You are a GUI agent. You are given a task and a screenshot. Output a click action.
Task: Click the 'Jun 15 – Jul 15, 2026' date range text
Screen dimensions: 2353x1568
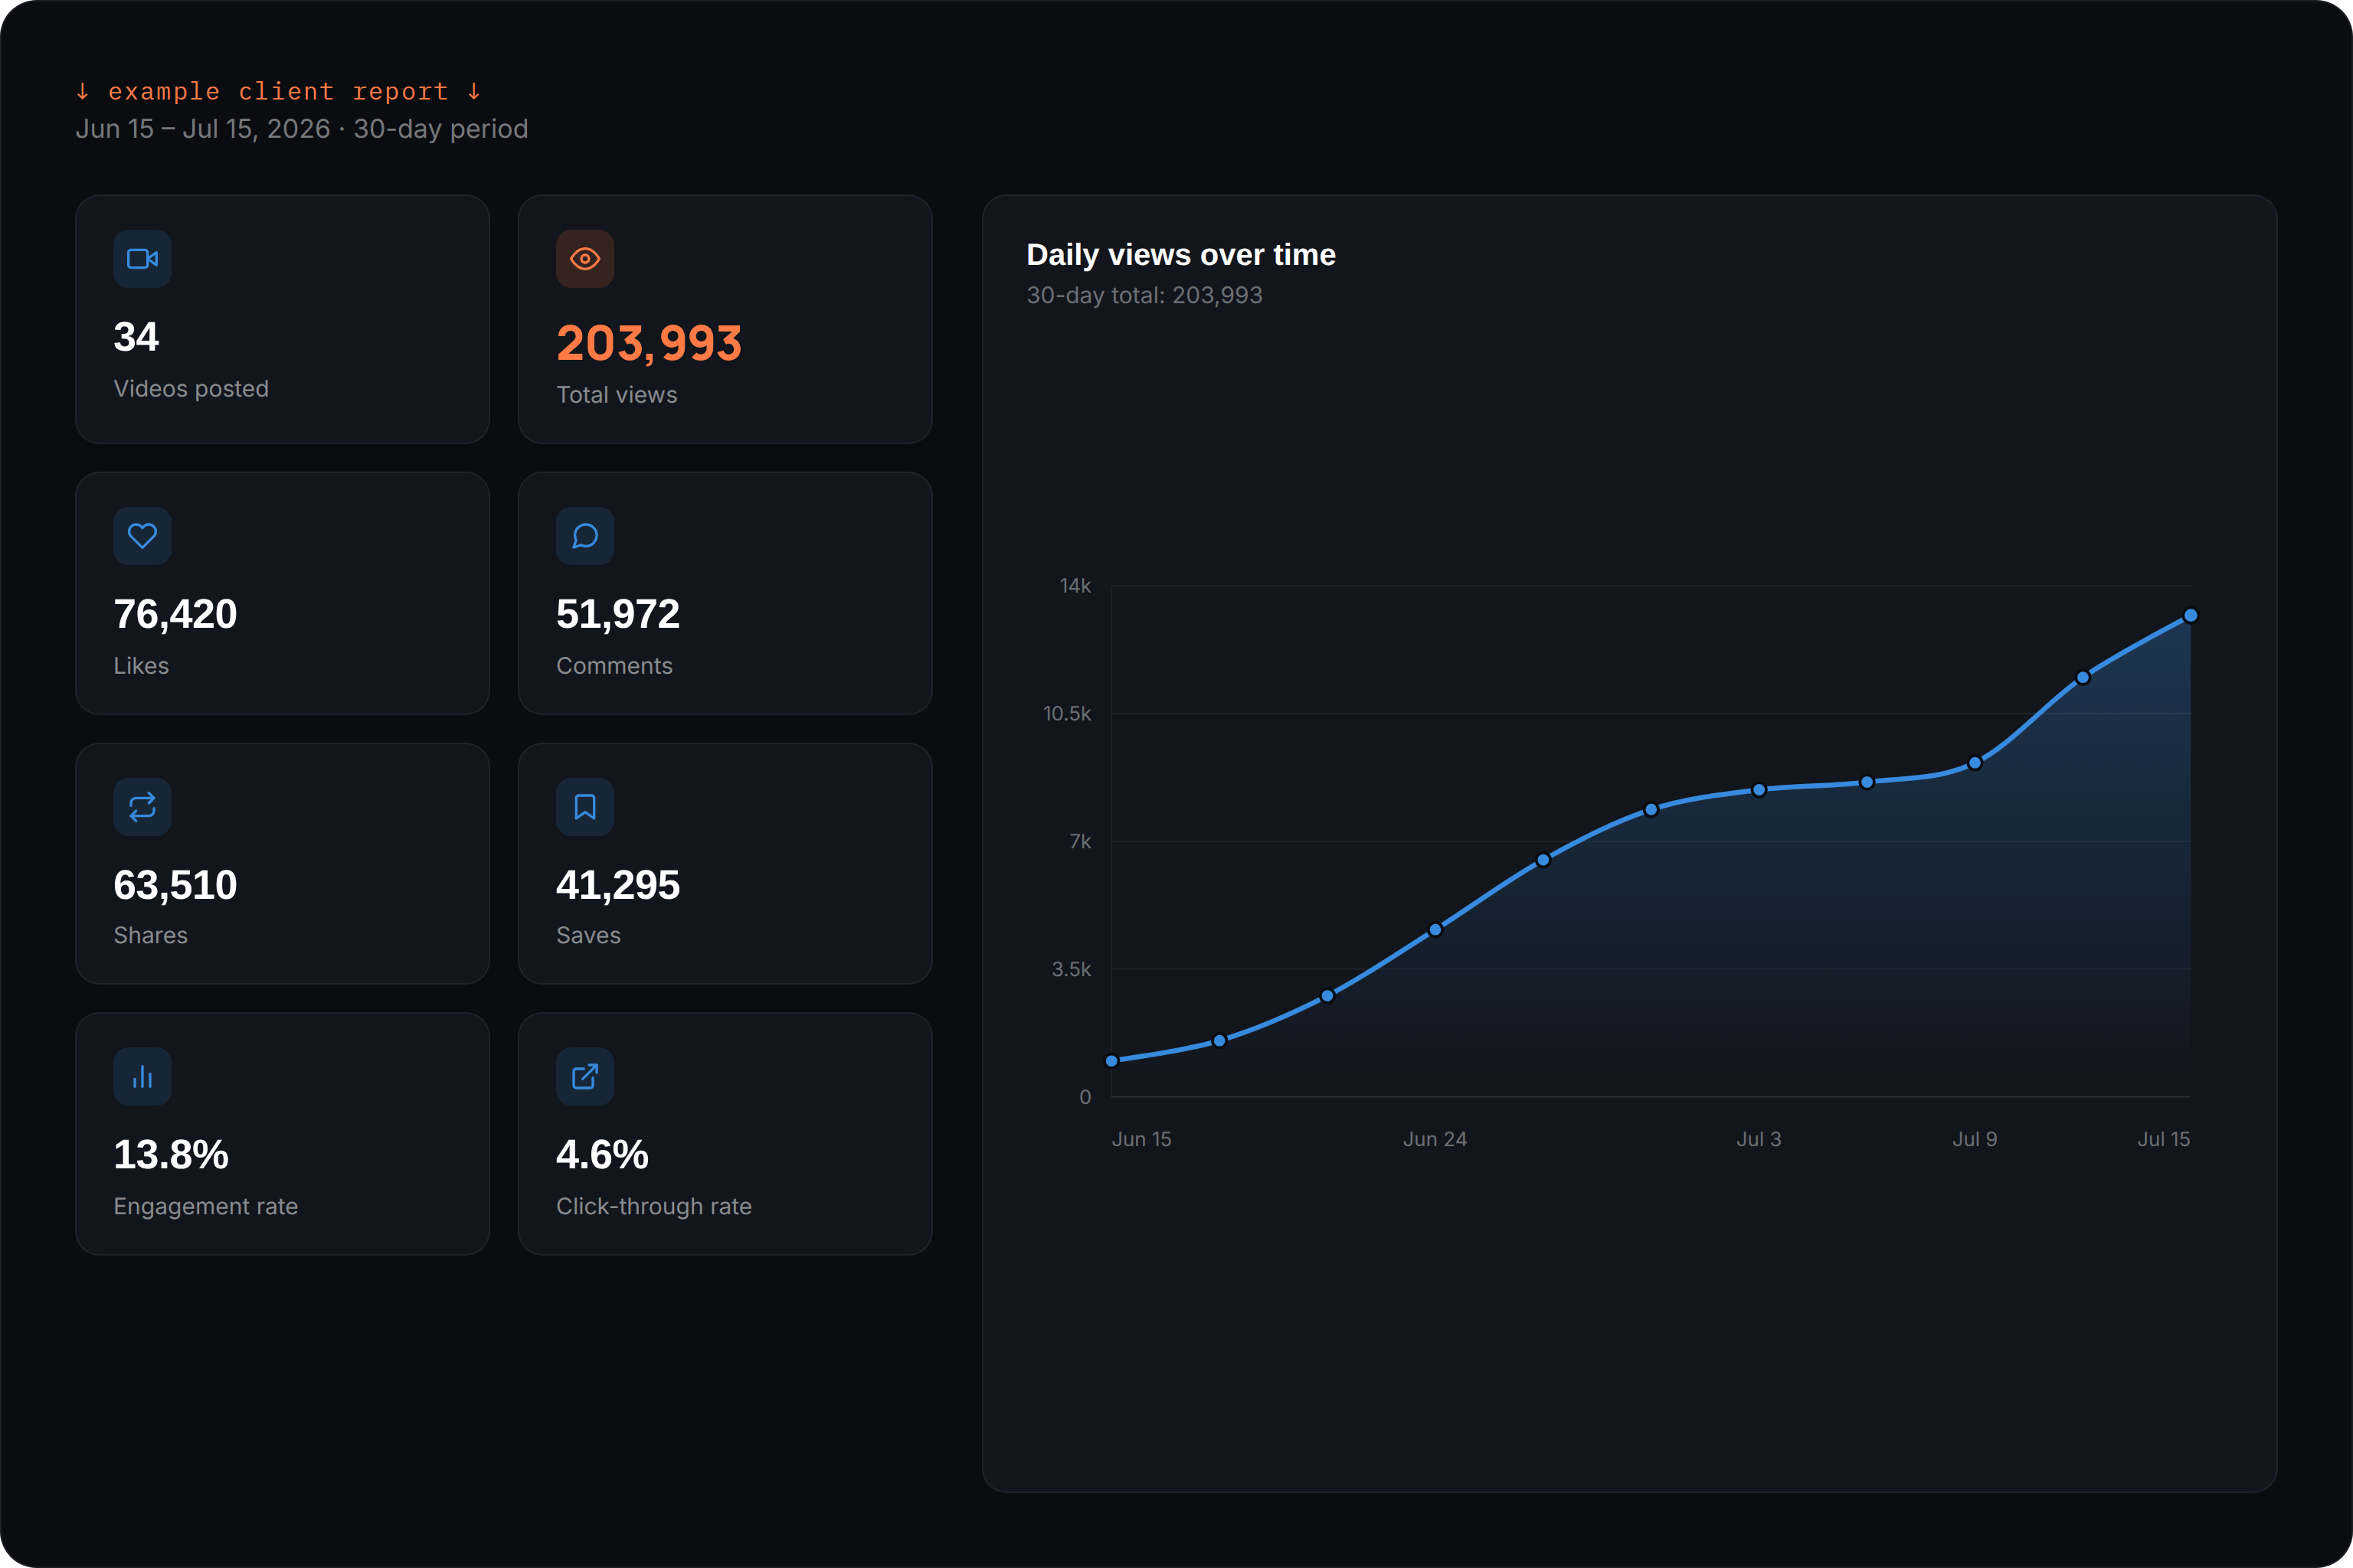tap(203, 129)
